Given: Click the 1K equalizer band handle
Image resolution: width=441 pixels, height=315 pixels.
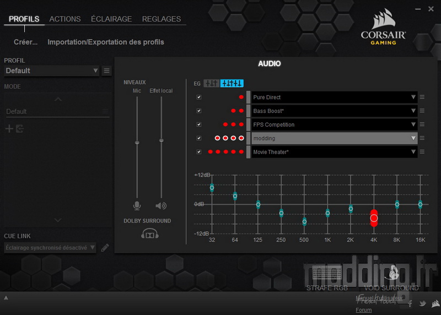Looking at the screenshot, I should point(327,213).
